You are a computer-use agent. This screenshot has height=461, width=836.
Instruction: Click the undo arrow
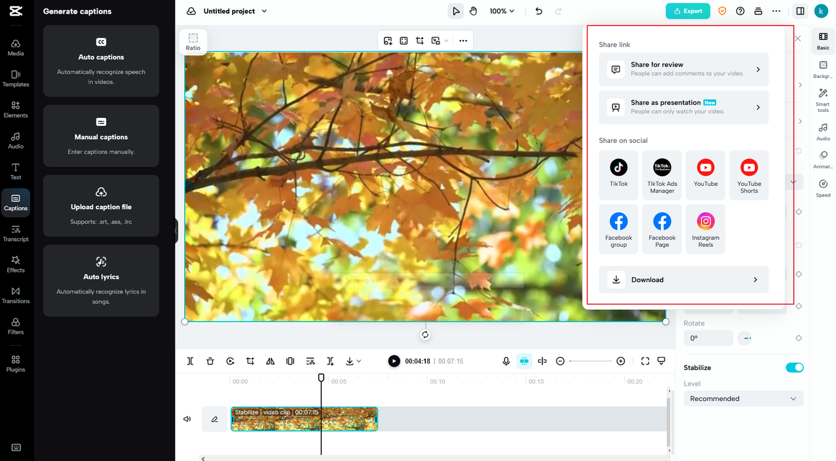tap(539, 11)
